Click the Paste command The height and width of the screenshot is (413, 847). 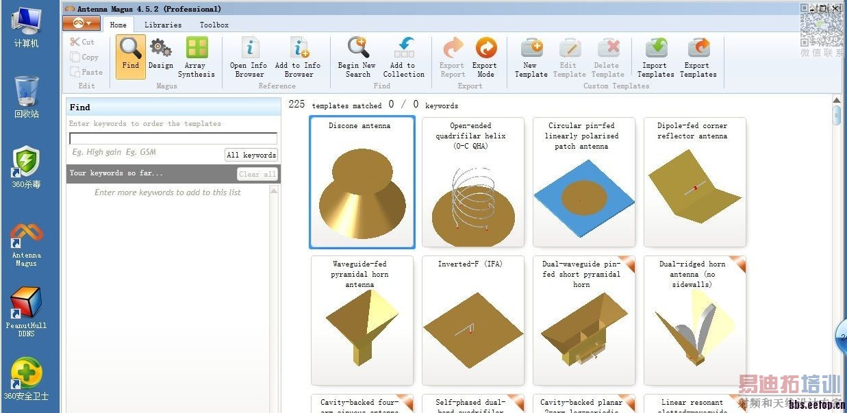[86, 72]
